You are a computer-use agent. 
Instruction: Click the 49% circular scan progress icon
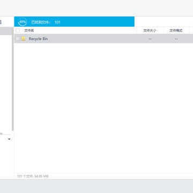23,22
